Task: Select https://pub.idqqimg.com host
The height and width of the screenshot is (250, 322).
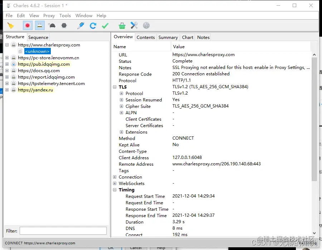Action: pos(44,64)
